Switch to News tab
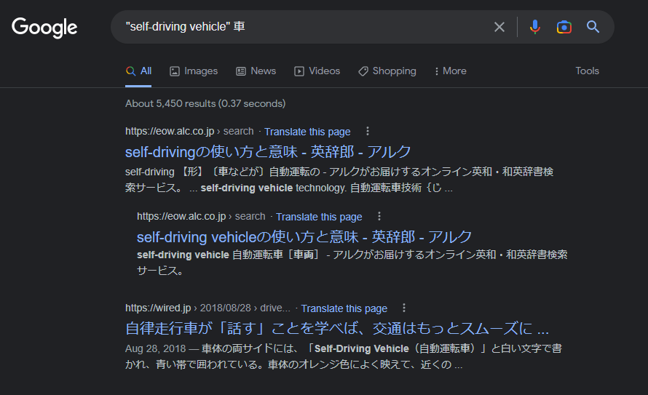 point(256,71)
